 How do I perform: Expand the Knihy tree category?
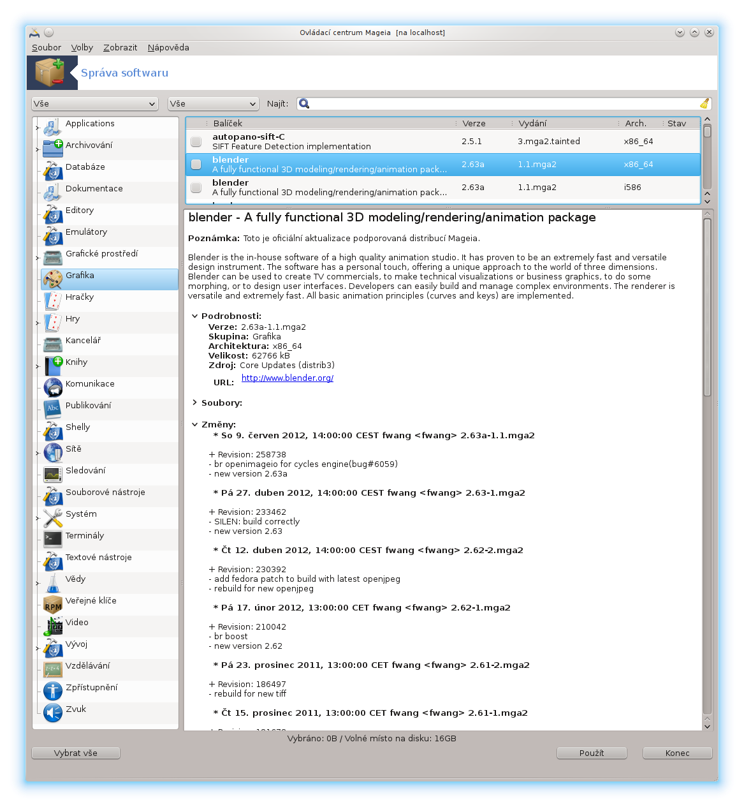38,367
